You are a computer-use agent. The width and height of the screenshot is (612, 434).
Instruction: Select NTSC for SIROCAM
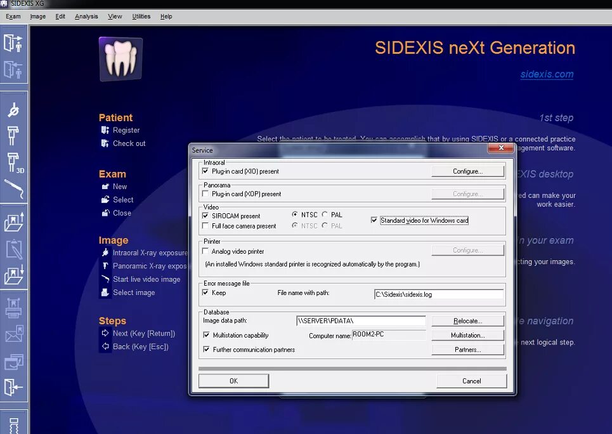coord(295,214)
